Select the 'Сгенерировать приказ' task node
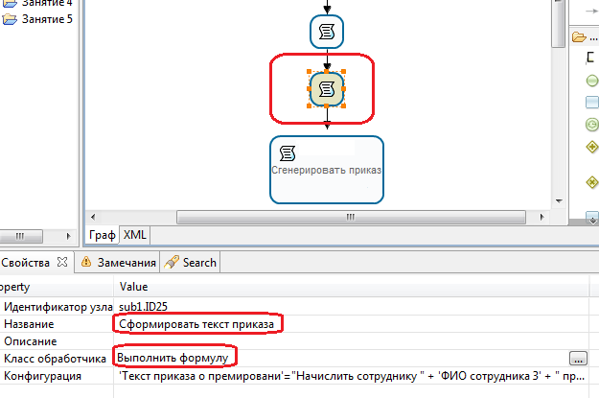This screenshot has height=398, width=599. pyautogui.click(x=327, y=169)
